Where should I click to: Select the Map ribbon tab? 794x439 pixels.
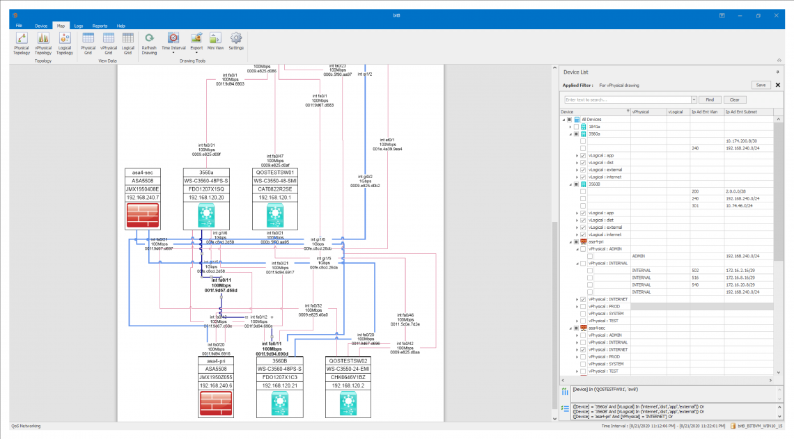click(x=61, y=26)
